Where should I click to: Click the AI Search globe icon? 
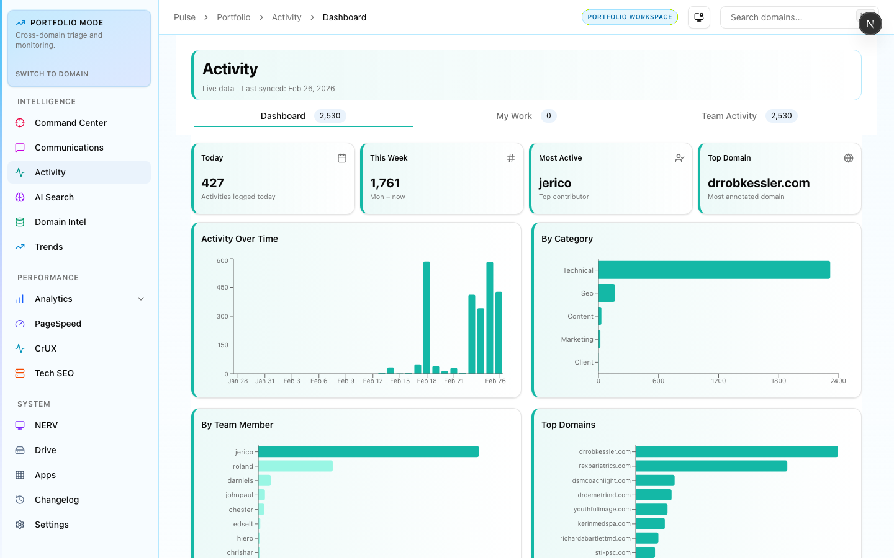pyautogui.click(x=20, y=197)
